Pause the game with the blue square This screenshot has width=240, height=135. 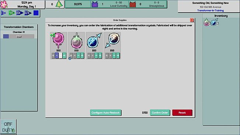coord(36,13)
